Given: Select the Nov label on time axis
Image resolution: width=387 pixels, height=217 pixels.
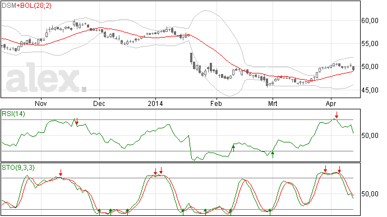Looking at the screenshot, I should pos(41,103).
